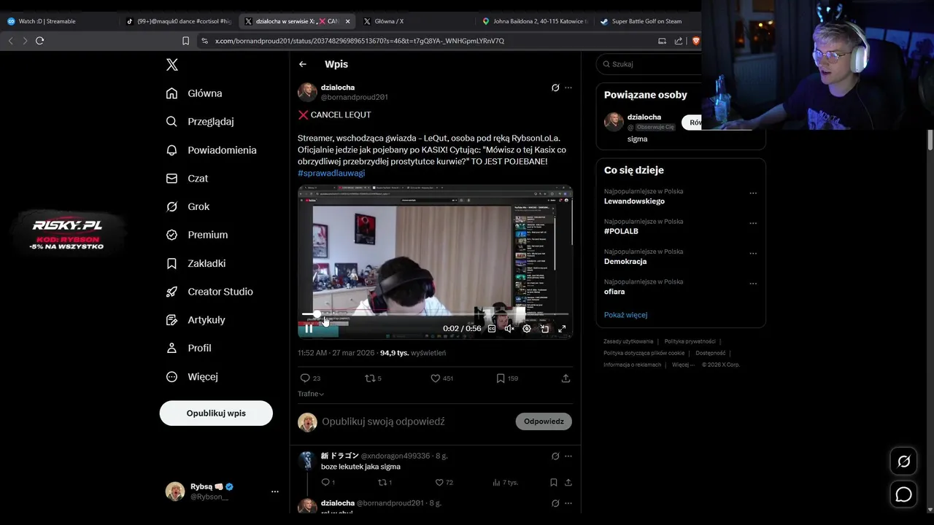The height and width of the screenshot is (525, 934).
Task: Repost the main post (5 reposts)
Action: click(373, 378)
